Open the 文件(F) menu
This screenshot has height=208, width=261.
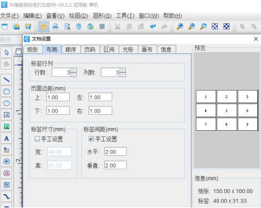point(9,16)
